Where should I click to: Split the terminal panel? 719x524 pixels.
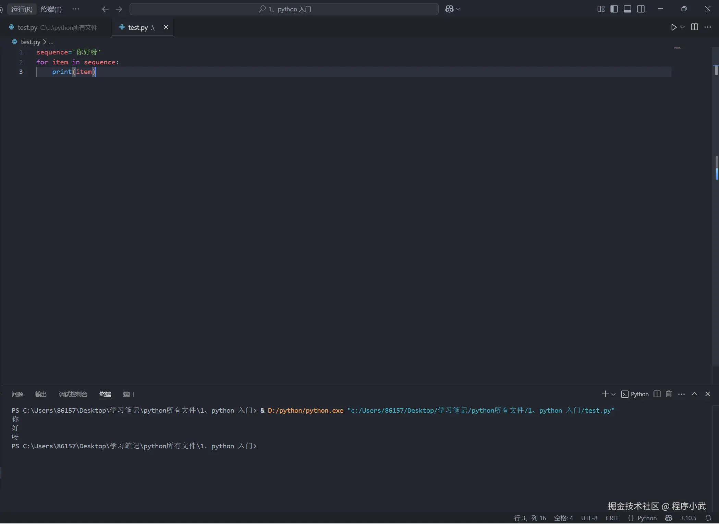tap(657, 394)
